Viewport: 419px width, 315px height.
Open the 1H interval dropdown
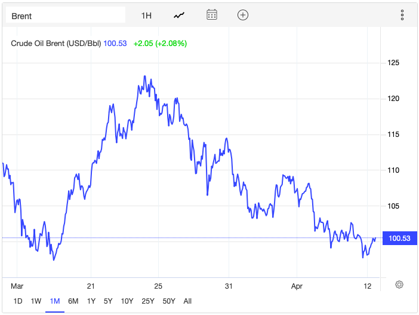click(146, 15)
